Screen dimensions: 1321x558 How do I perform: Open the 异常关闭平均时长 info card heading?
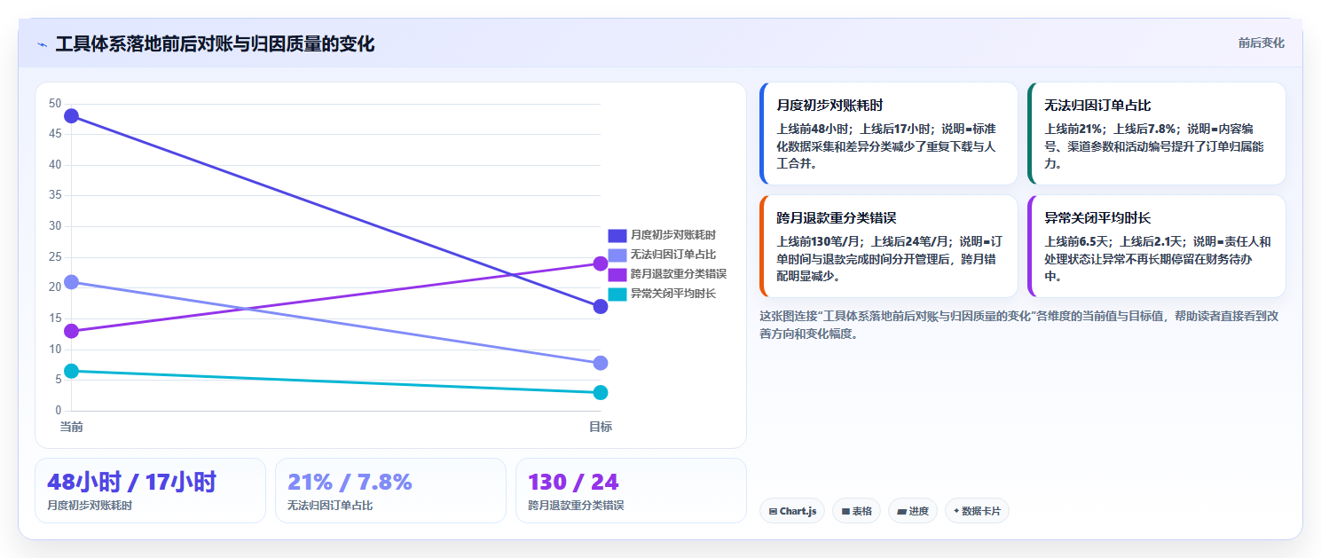tap(1097, 218)
